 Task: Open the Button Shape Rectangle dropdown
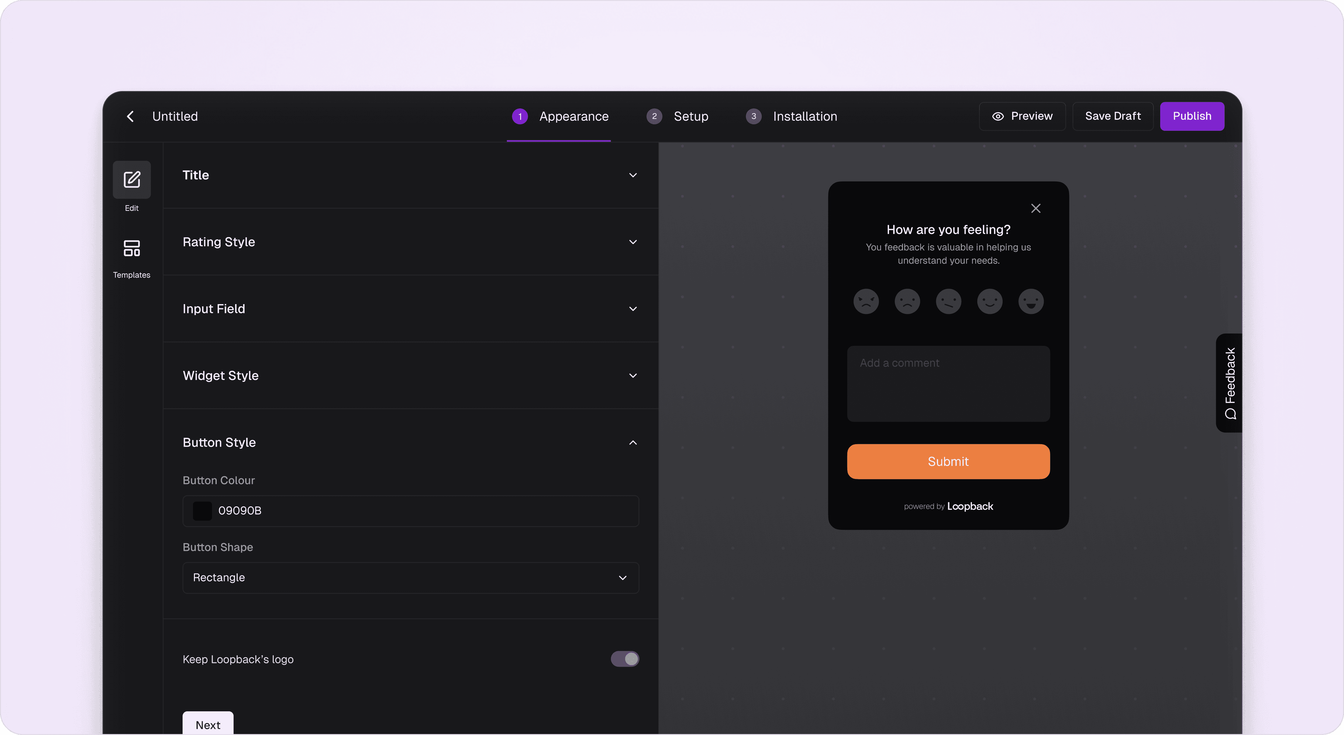(x=410, y=578)
